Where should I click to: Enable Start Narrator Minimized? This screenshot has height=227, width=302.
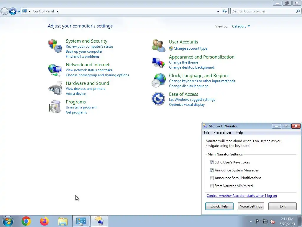211,186
